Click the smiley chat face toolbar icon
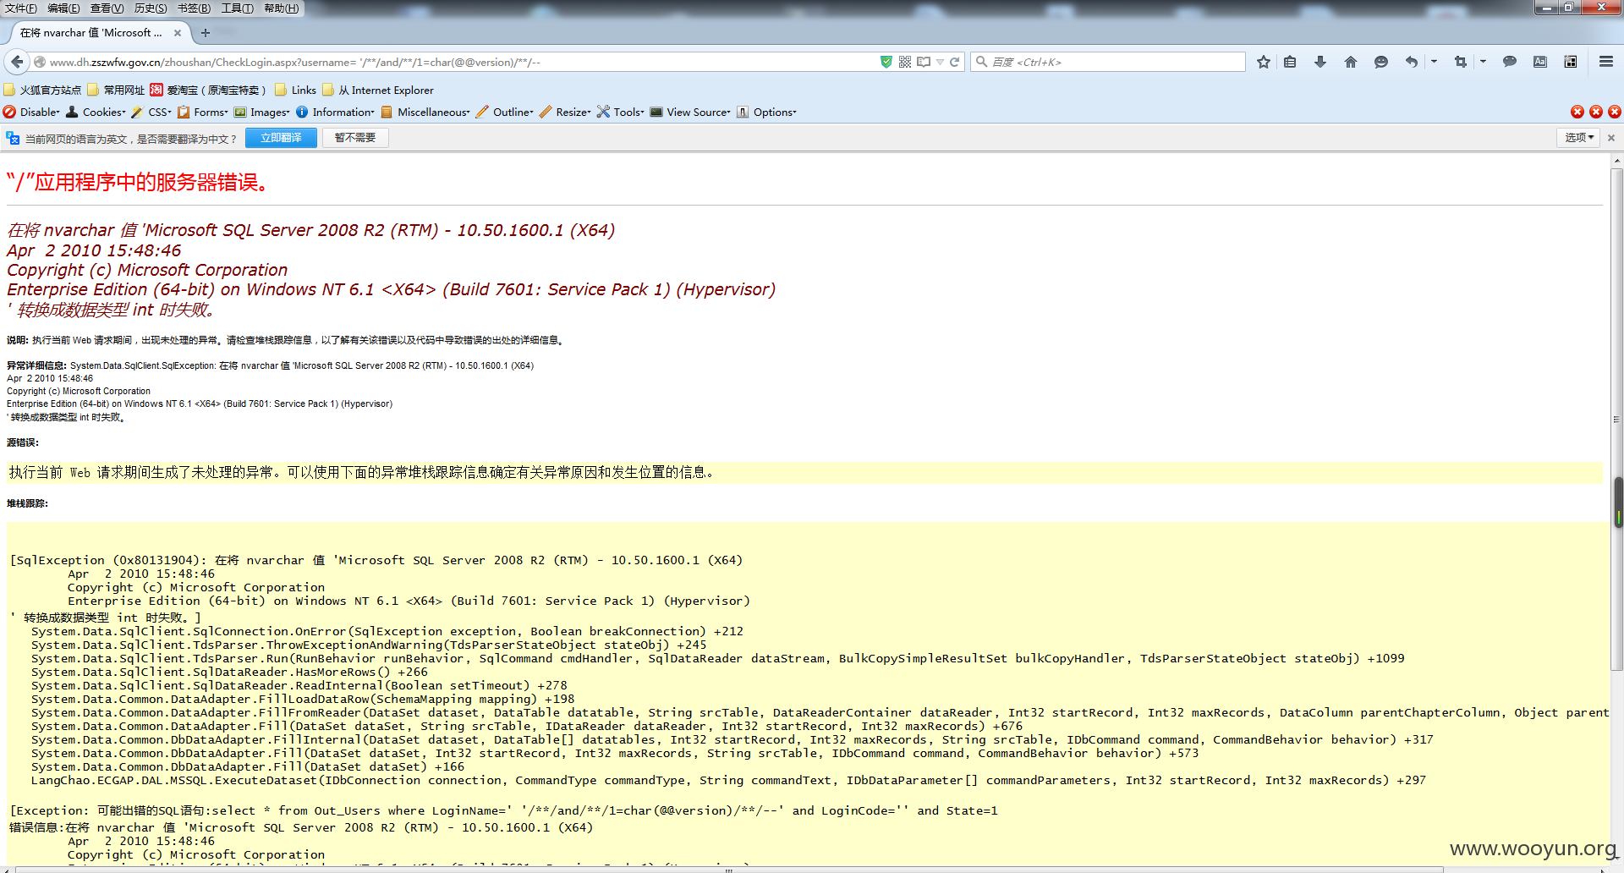Screen dimensions: 1624x873 (1381, 62)
